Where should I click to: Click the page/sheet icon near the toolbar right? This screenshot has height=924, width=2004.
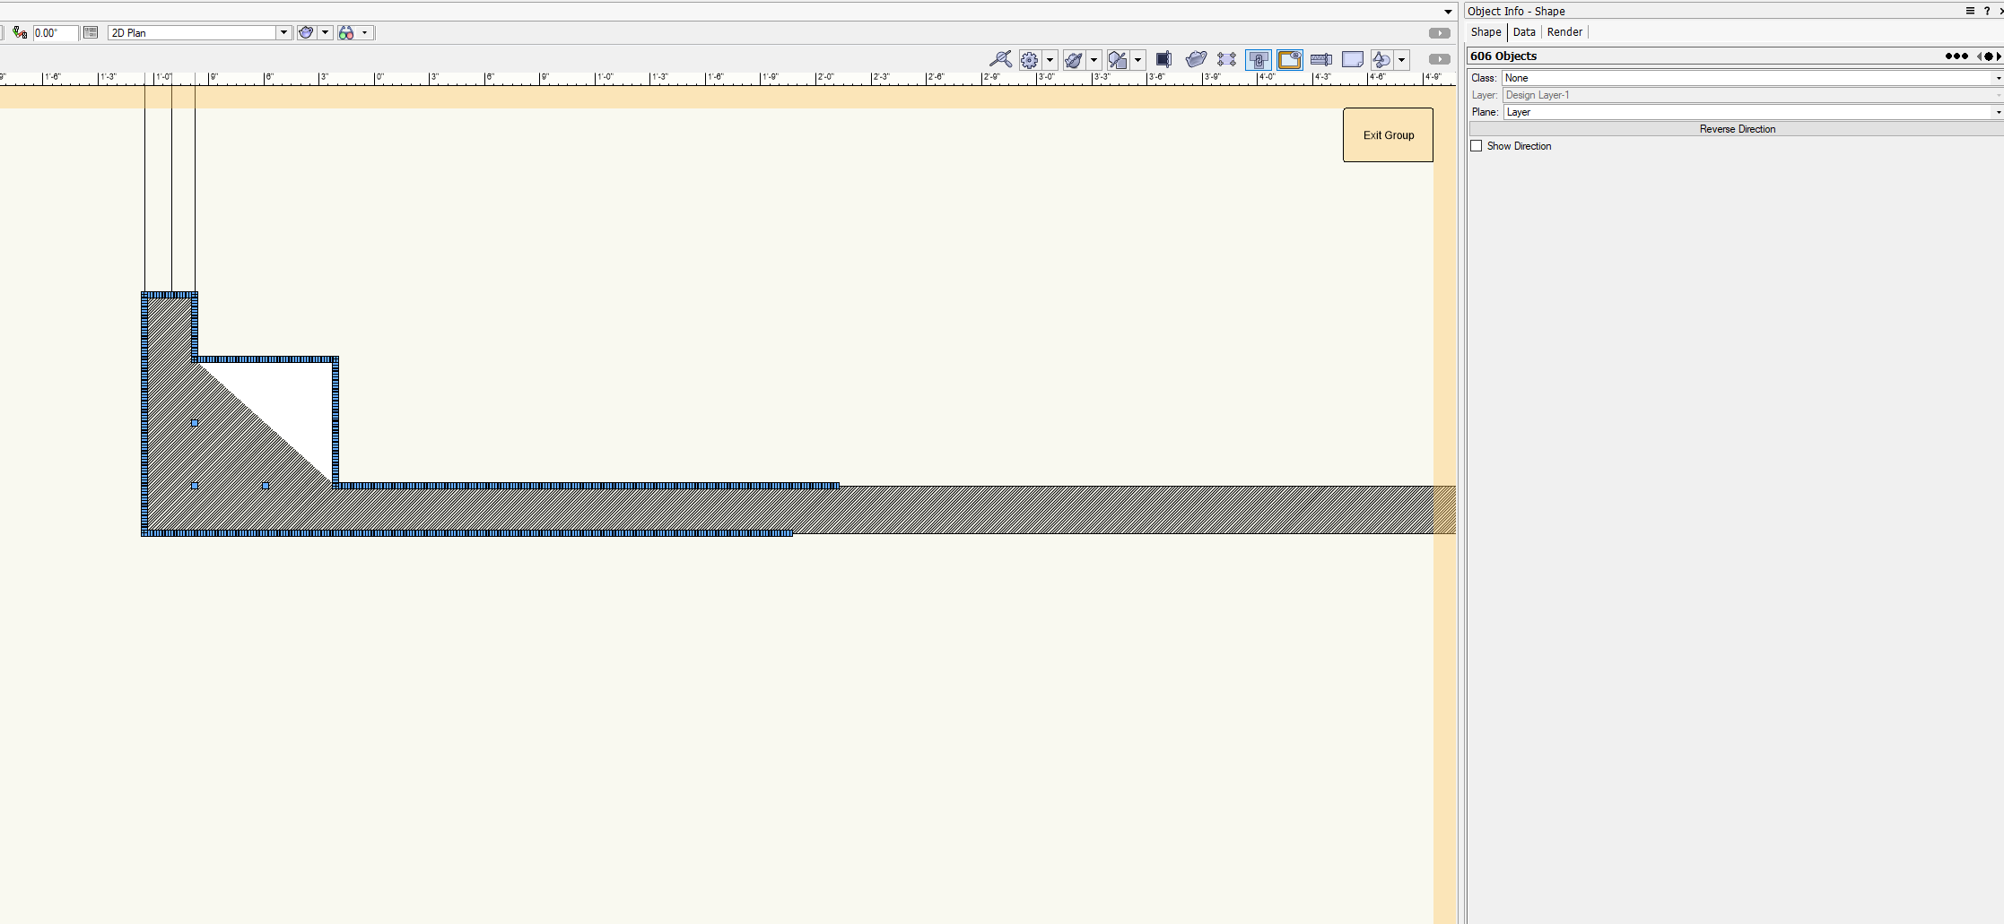[1352, 59]
